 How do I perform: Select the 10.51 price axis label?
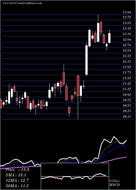[x=127, y=105]
